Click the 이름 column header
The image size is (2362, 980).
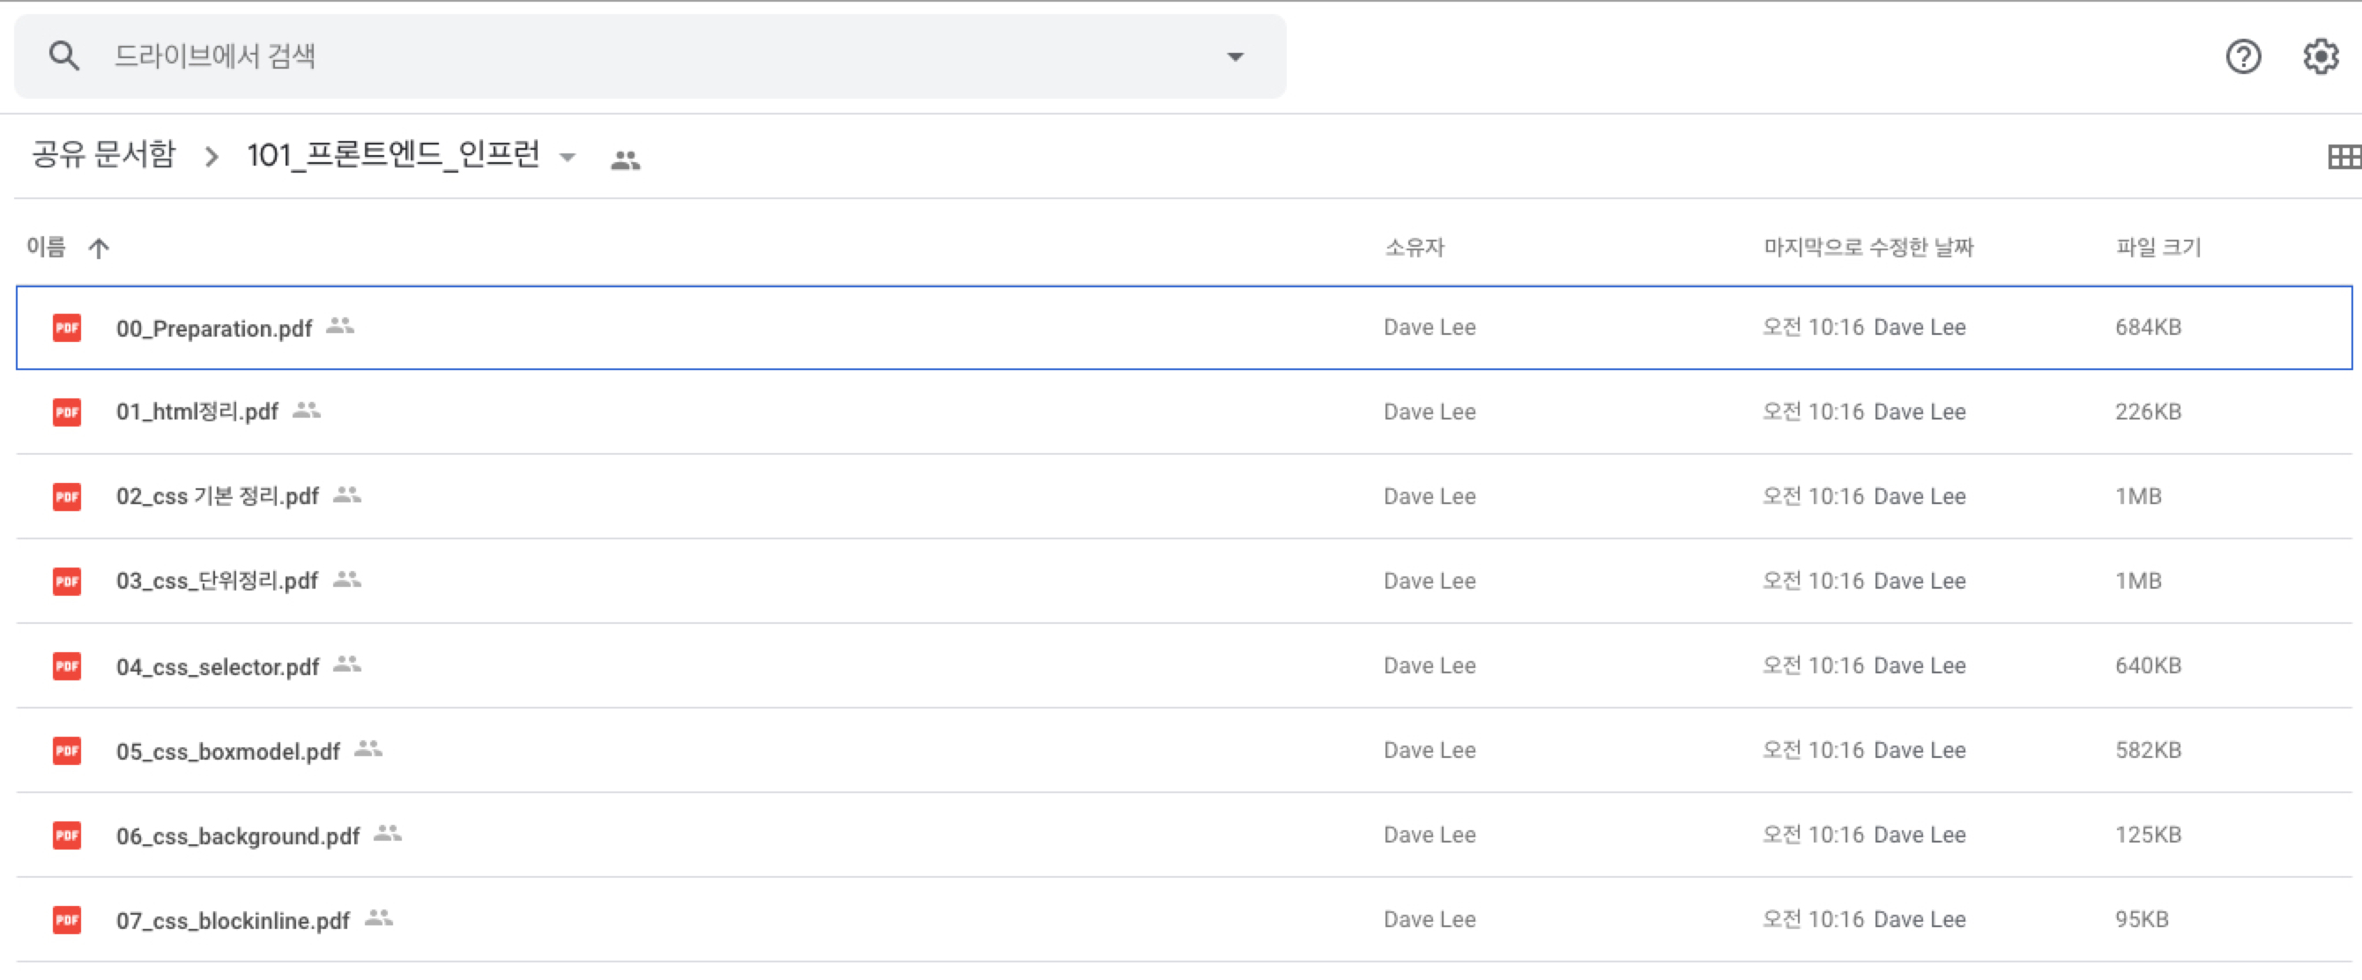coord(46,247)
